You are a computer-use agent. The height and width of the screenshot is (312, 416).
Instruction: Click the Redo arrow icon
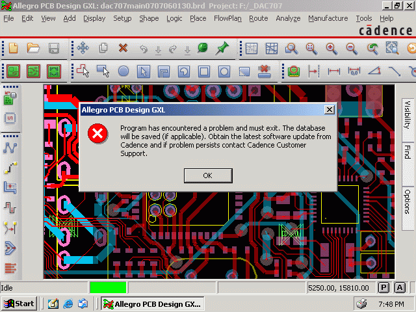(173, 49)
